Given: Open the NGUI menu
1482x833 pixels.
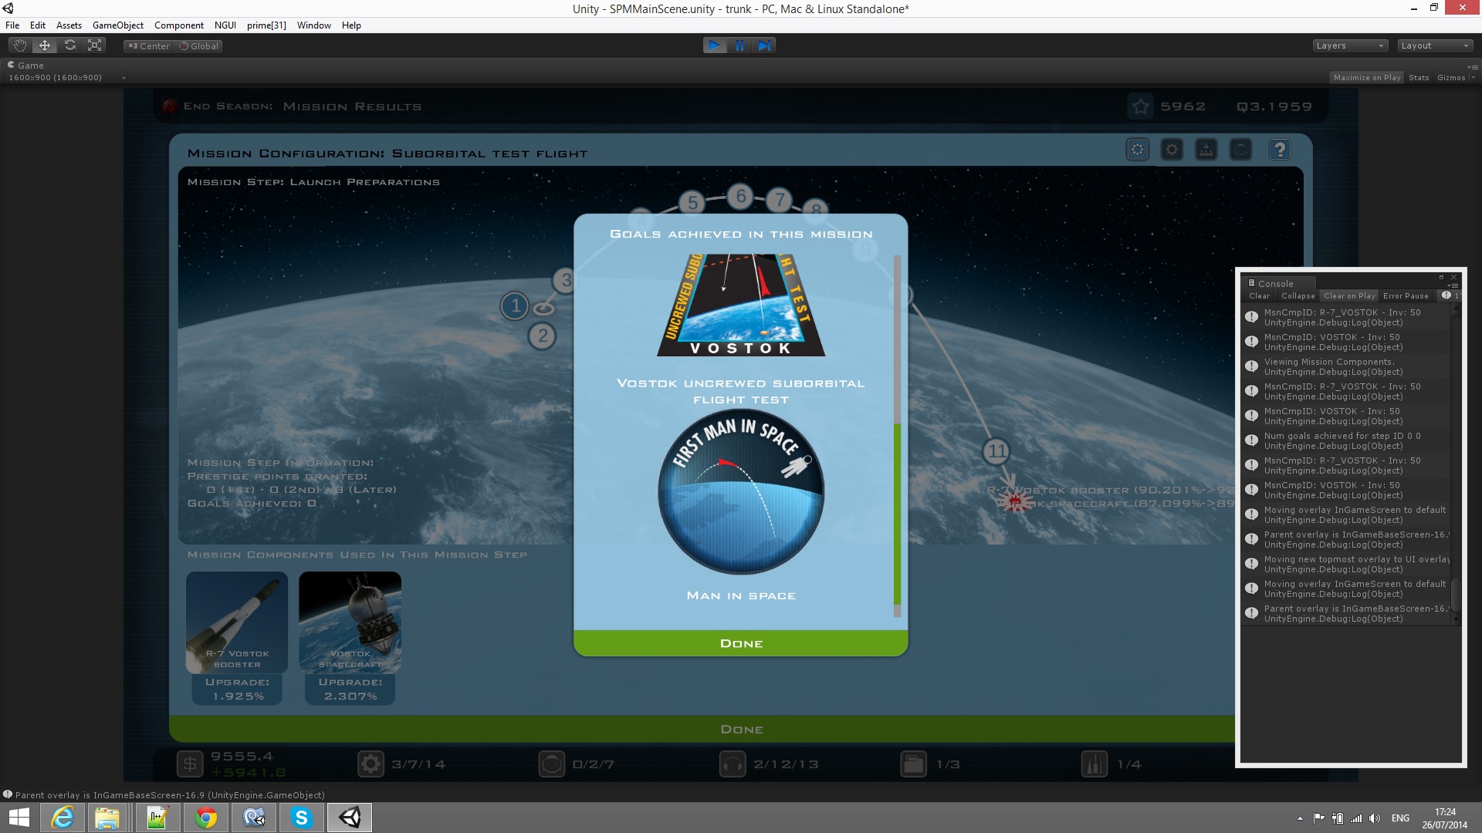Looking at the screenshot, I should coord(225,25).
